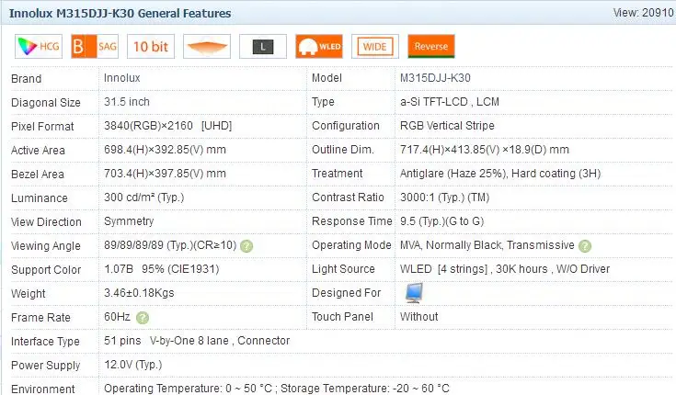
Task: Click the 10 bit feature icon
Action: 151,46
